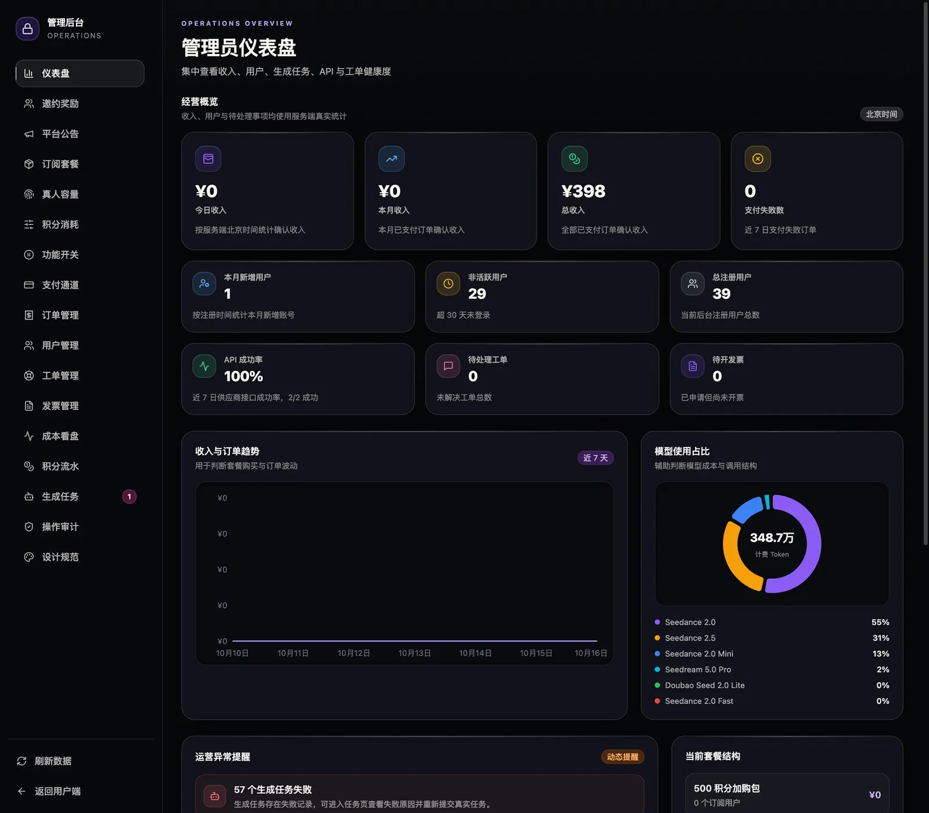929x813 pixels.
Task: Click the purple Seedance 2.0 legend dot
Action: click(x=657, y=622)
